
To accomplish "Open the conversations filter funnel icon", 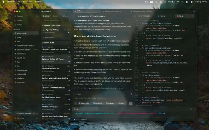I will tap(69, 21).
